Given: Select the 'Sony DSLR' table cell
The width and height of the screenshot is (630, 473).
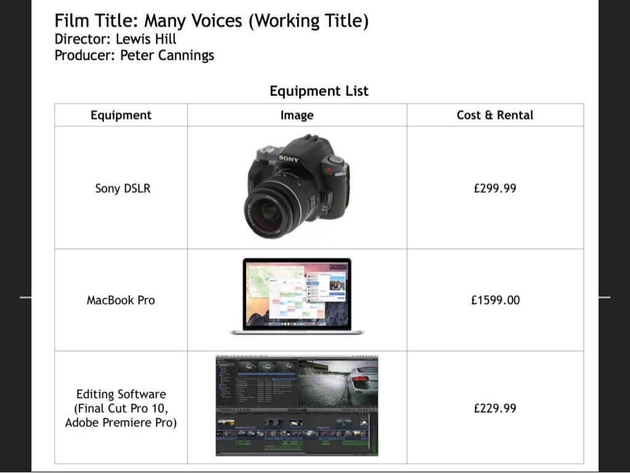Looking at the screenshot, I should [x=122, y=188].
